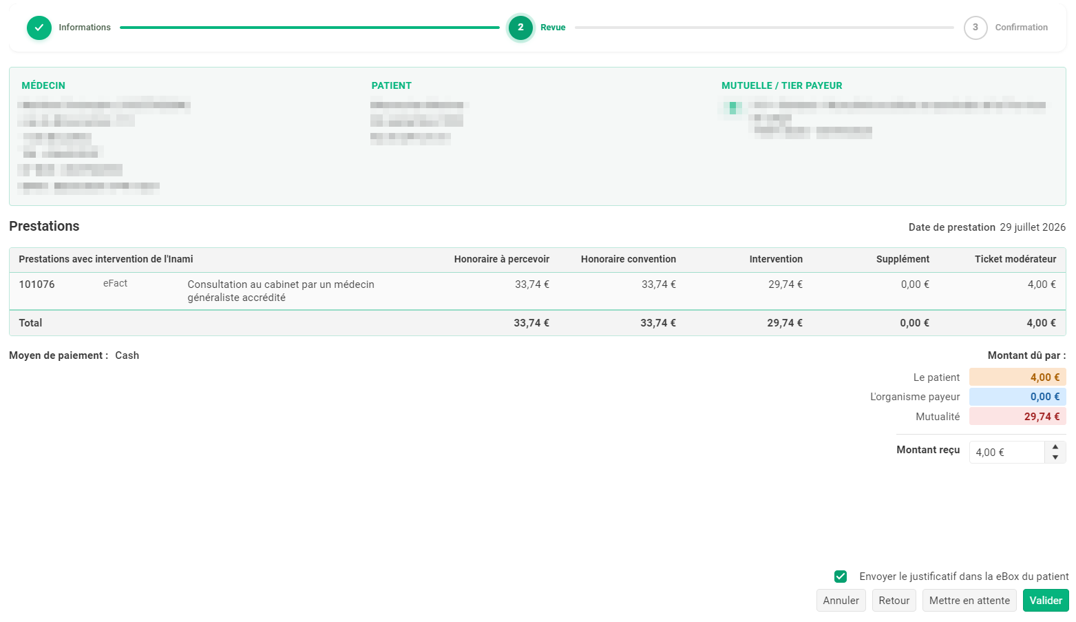Click the L'organisme payeur label
1076x622 pixels.
(915, 397)
